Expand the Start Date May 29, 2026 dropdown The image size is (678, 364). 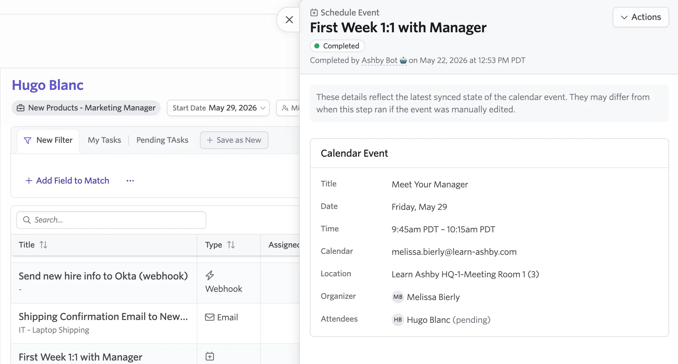218,108
